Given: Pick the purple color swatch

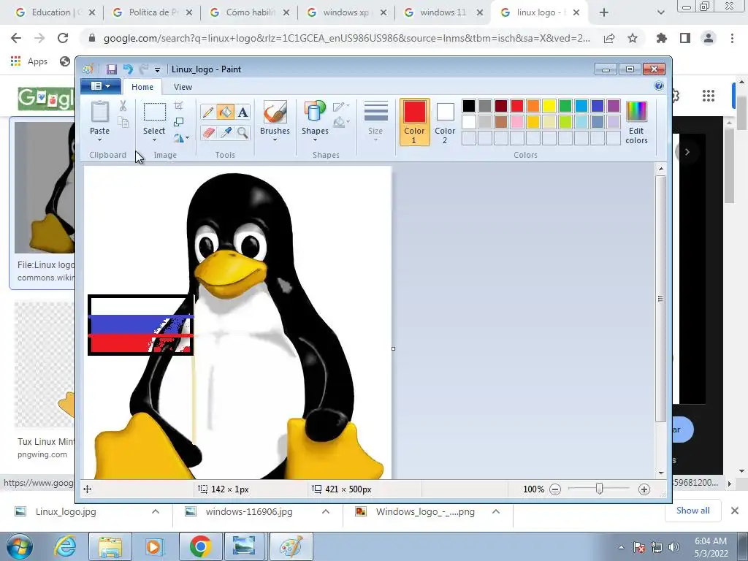Looking at the screenshot, I should tap(614, 106).
